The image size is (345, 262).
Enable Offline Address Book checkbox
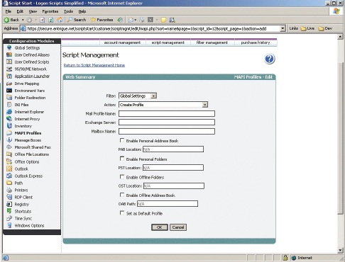coord(122,195)
